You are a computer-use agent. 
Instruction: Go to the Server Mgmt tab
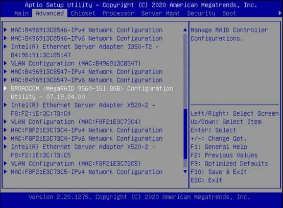[x=160, y=13]
